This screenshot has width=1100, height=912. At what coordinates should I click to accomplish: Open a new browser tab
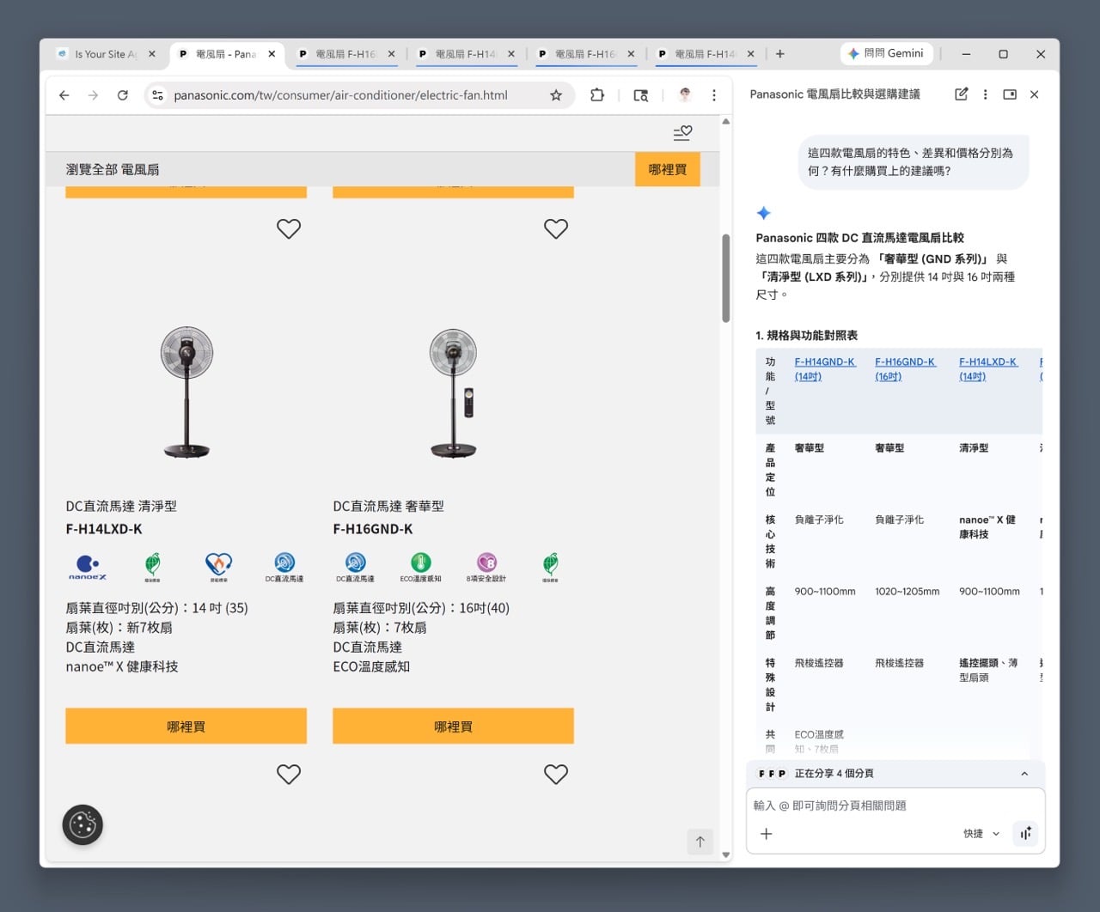point(780,54)
